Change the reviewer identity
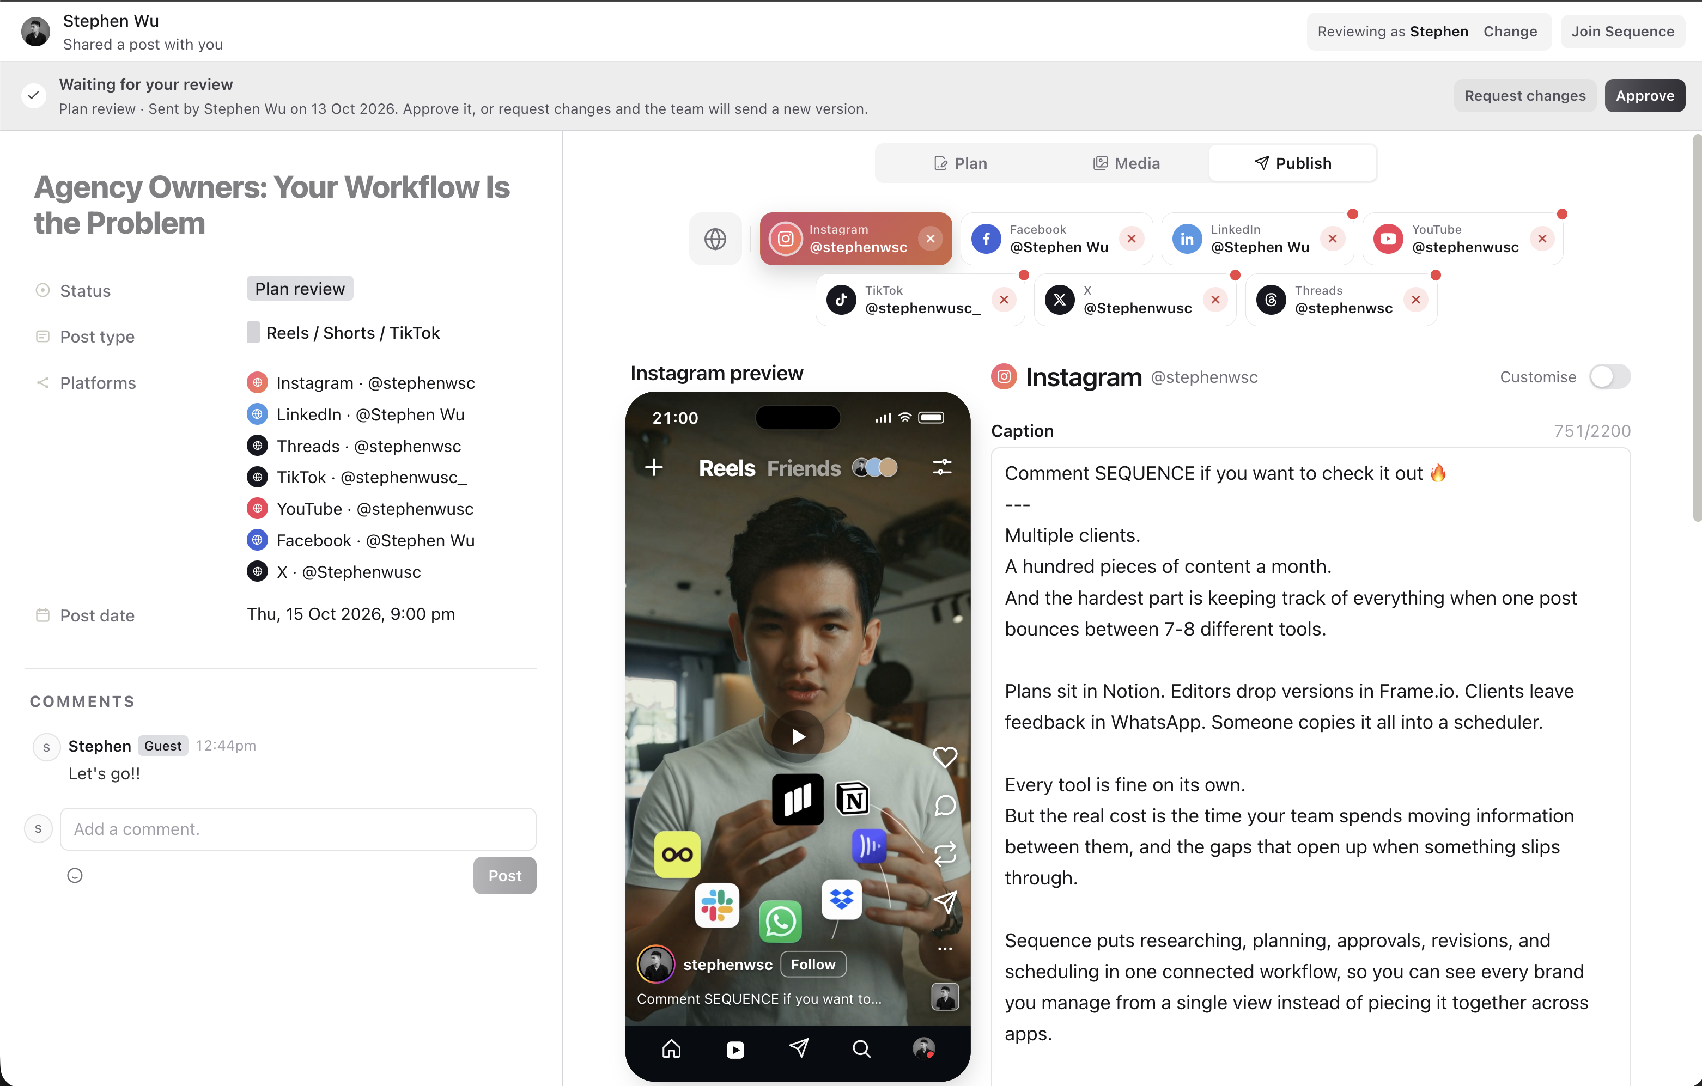The width and height of the screenshot is (1702, 1086). click(x=1510, y=31)
